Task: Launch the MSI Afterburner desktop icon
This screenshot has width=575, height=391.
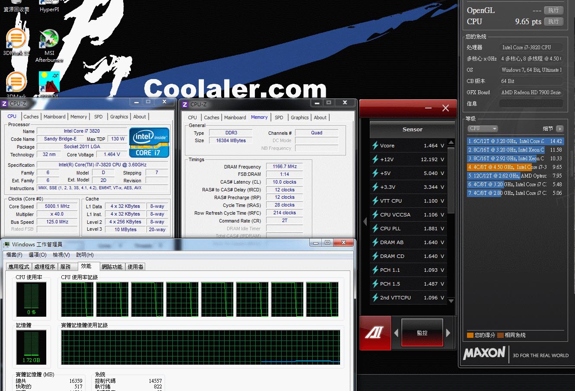Action: (49, 46)
